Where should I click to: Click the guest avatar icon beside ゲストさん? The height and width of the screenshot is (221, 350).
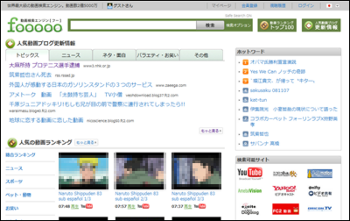110,6
